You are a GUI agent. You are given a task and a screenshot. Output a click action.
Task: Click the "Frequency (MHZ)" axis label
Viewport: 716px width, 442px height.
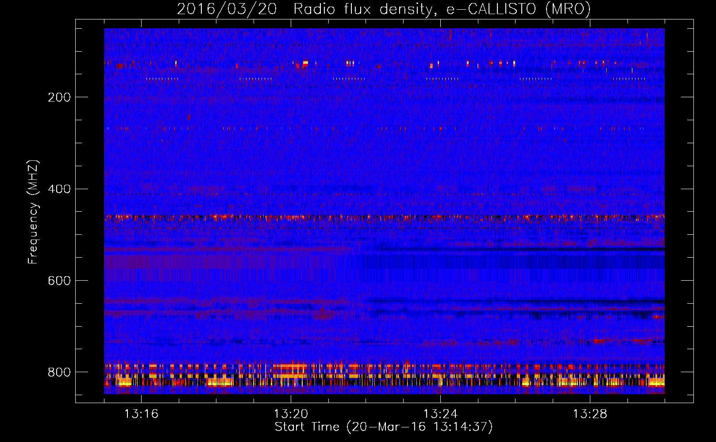33,212
